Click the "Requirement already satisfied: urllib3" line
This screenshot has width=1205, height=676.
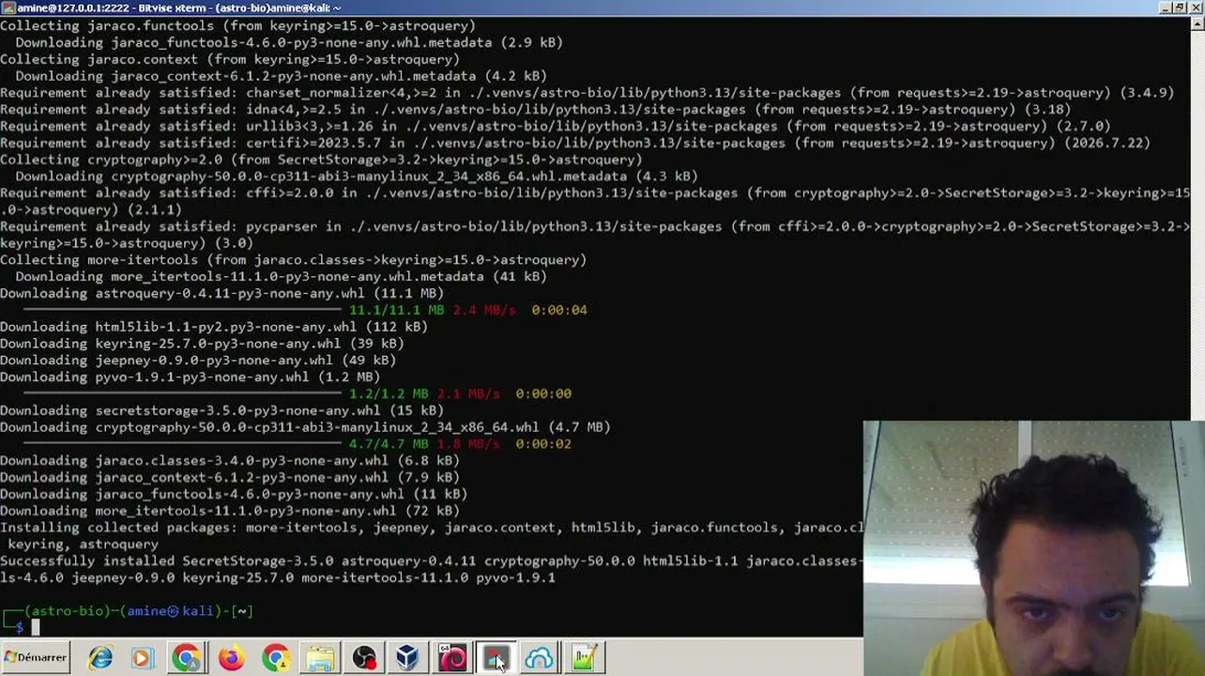[556, 126]
